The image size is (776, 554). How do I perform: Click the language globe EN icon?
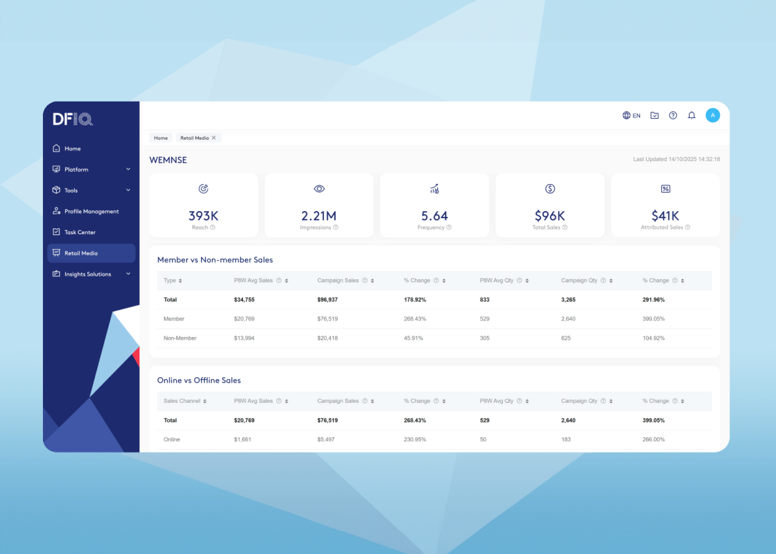click(631, 115)
